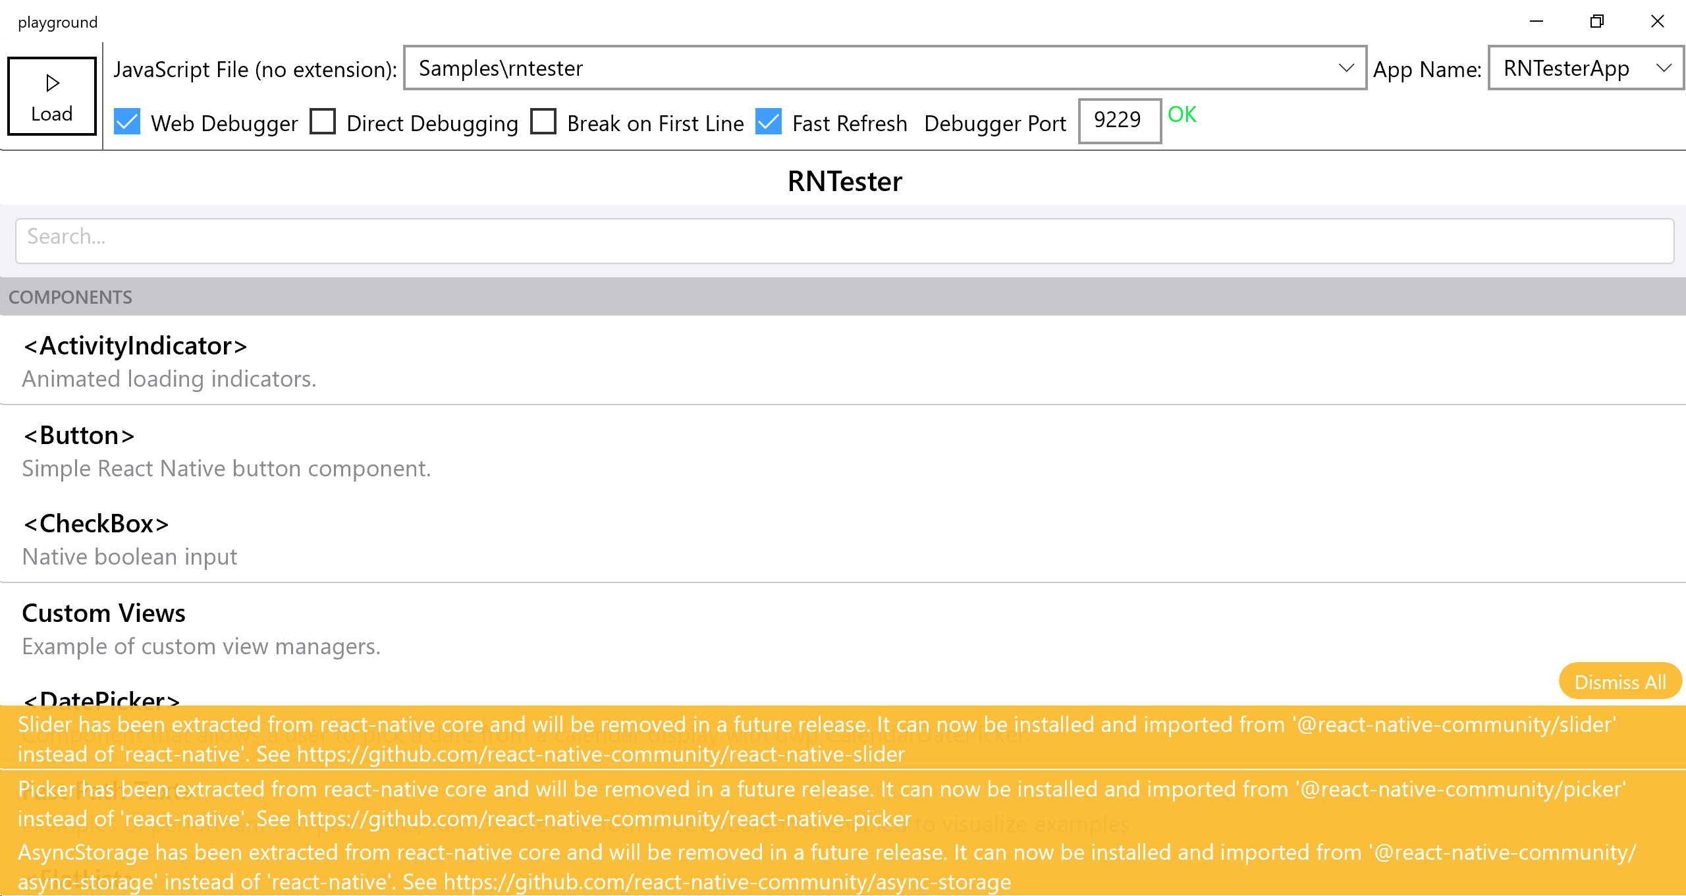Dismiss all yellow warnings

pos(1619,682)
